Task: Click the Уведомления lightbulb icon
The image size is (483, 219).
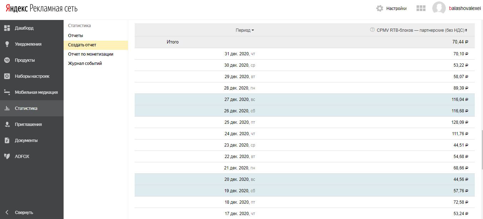Action: [x=7, y=44]
